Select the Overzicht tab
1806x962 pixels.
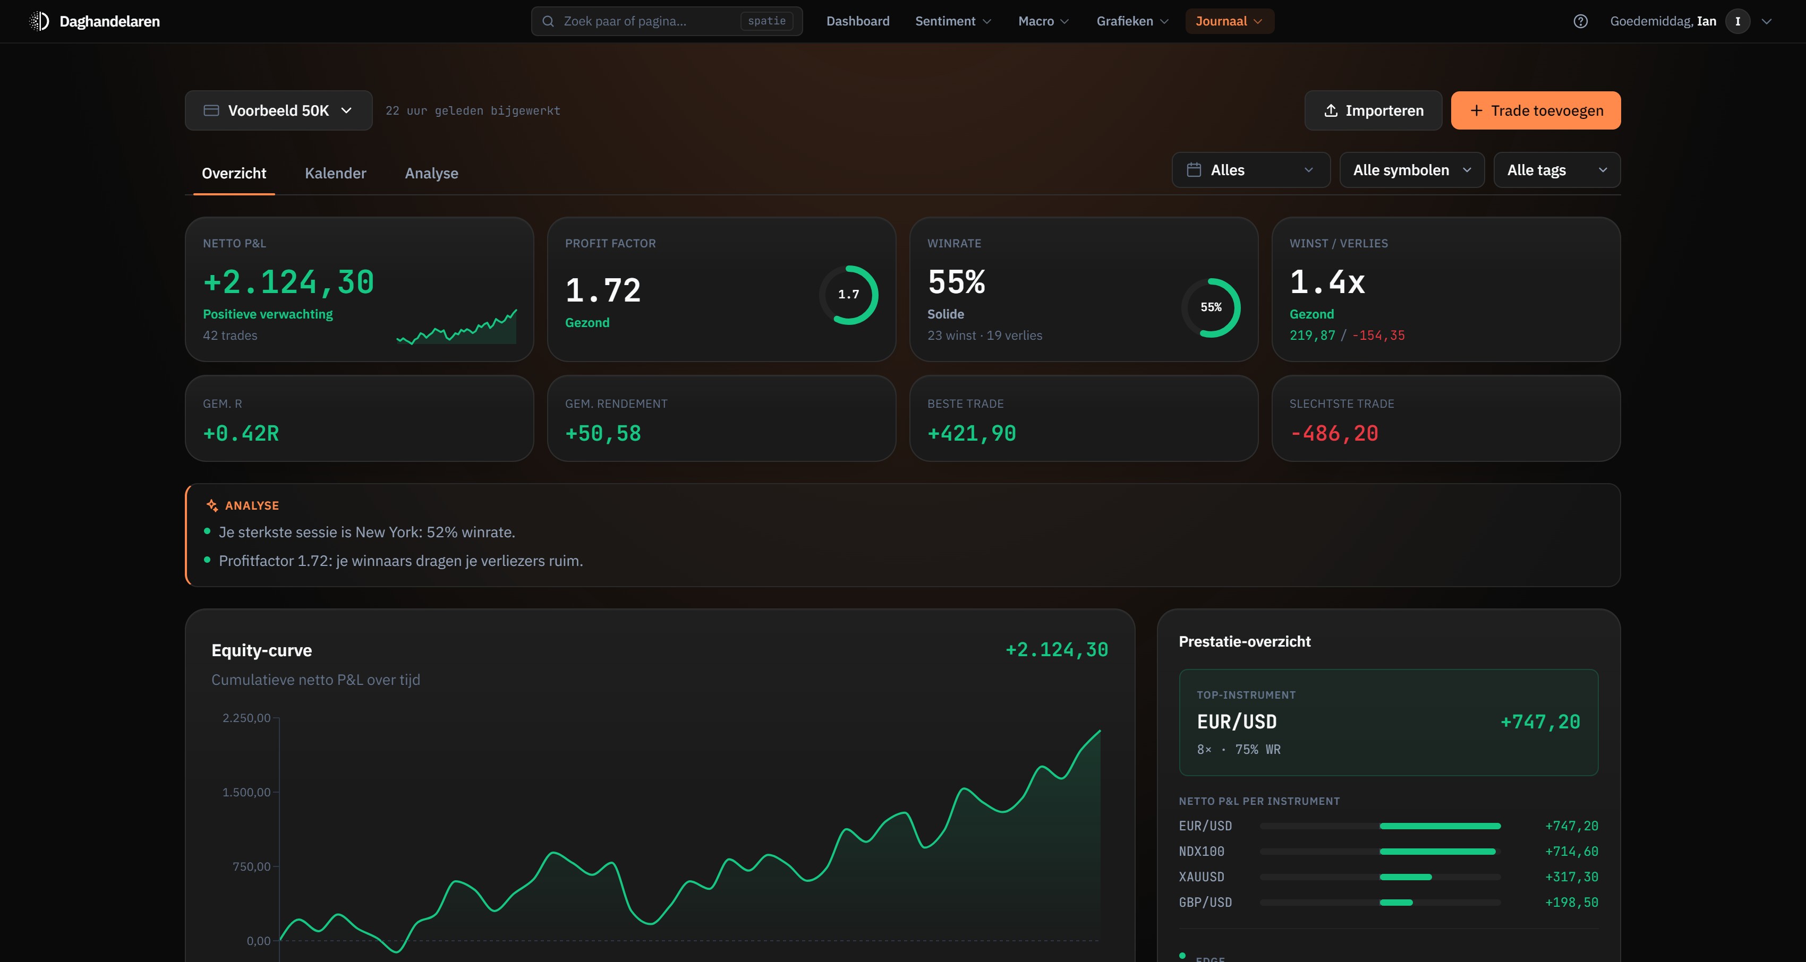(x=234, y=173)
